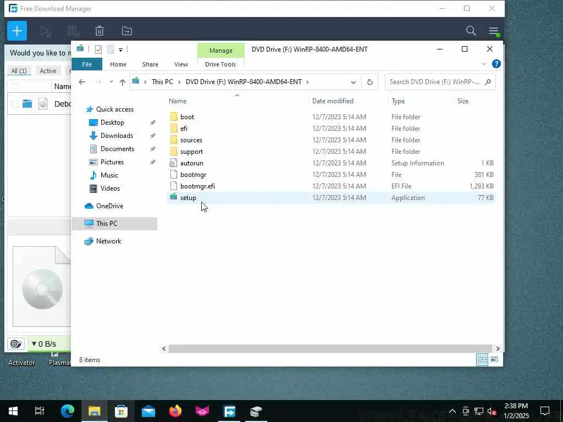Tick the select-all downloads checkbox
Viewport: 563px width, 422px height.
[x=15, y=86]
